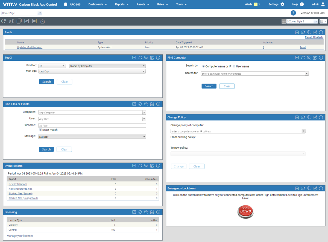Collapse the Top X portlet
Image resolution: width=328 pixels, height=242 pixels.
(x=134, y=58)
